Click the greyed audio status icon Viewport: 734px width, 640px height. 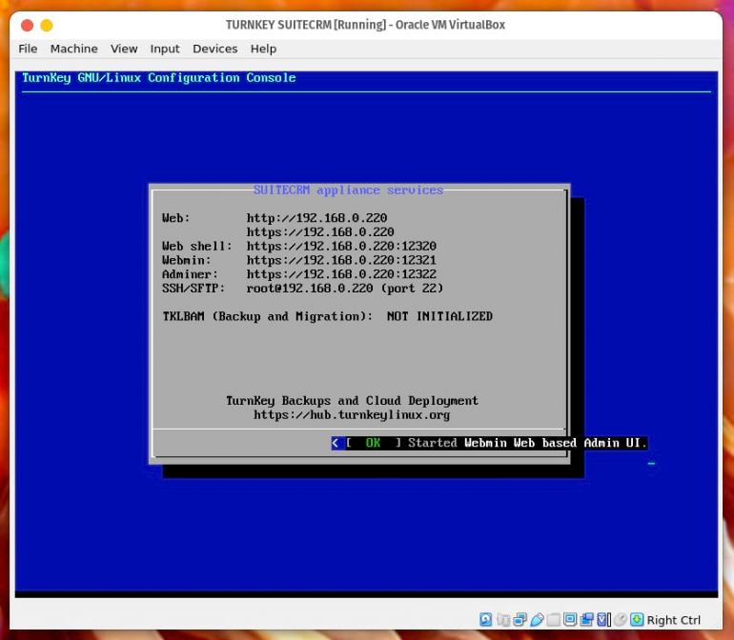click(x=503, y=619)
